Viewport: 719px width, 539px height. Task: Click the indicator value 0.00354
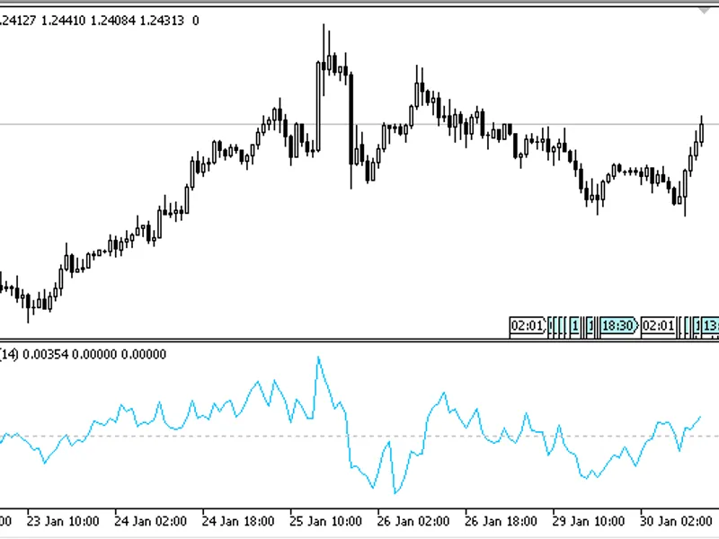45,354
